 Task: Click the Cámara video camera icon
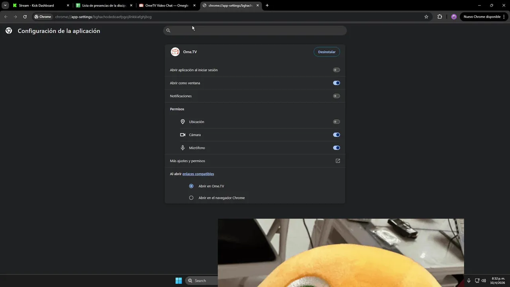point(182,135)
